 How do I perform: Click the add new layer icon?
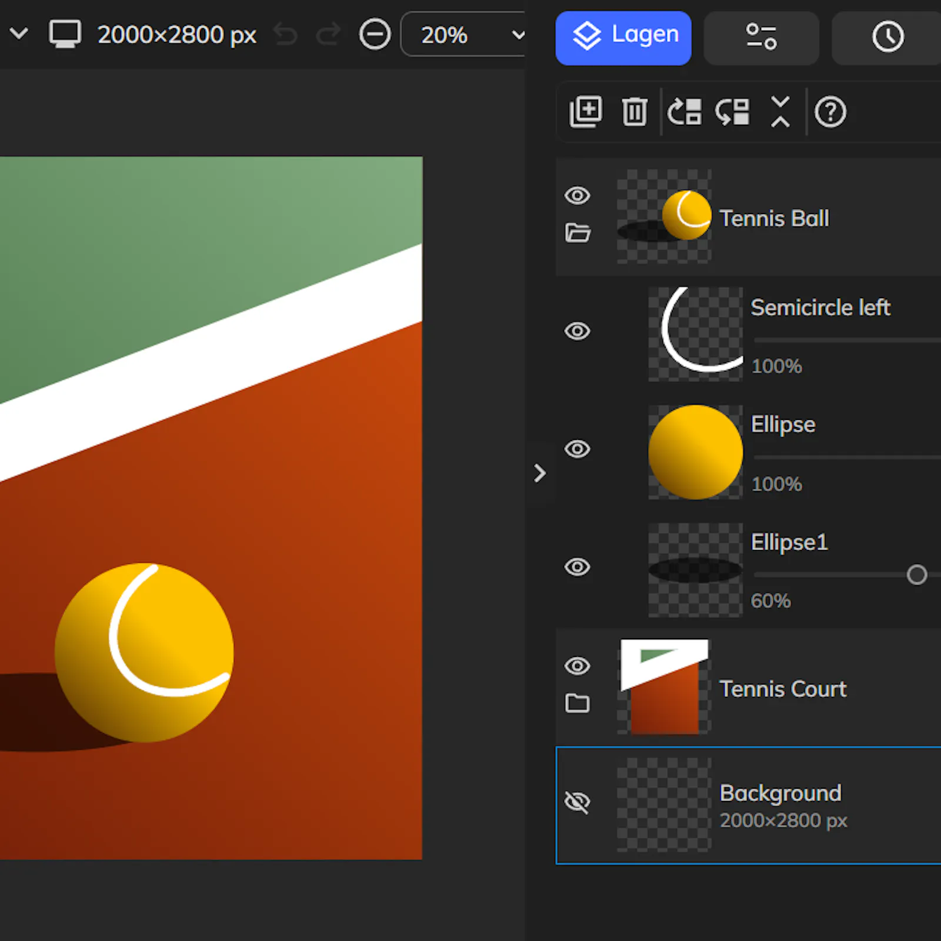click(x=586, y=111)
